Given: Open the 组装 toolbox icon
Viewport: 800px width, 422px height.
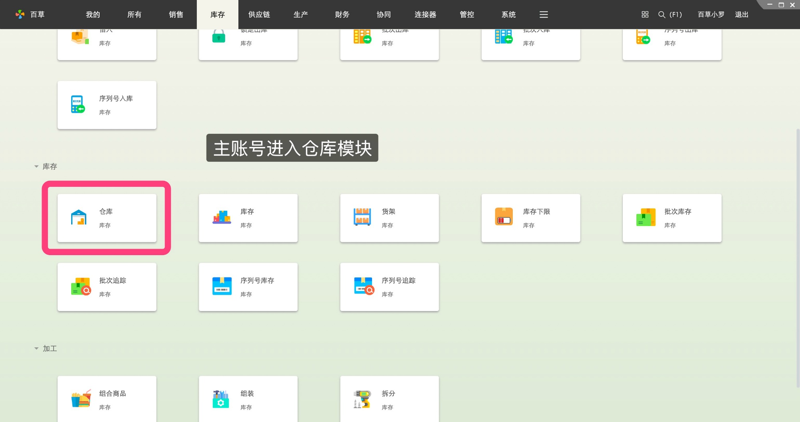Looking at the screenshot, I should 221,399.
